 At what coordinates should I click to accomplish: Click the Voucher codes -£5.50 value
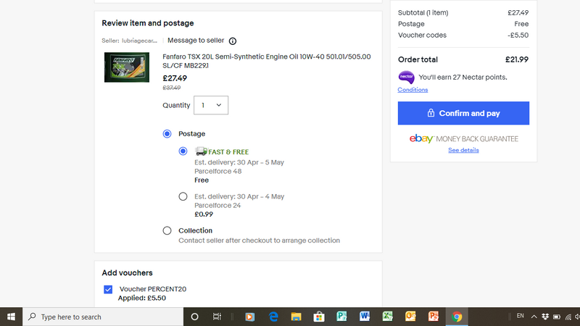coord(518,35)
